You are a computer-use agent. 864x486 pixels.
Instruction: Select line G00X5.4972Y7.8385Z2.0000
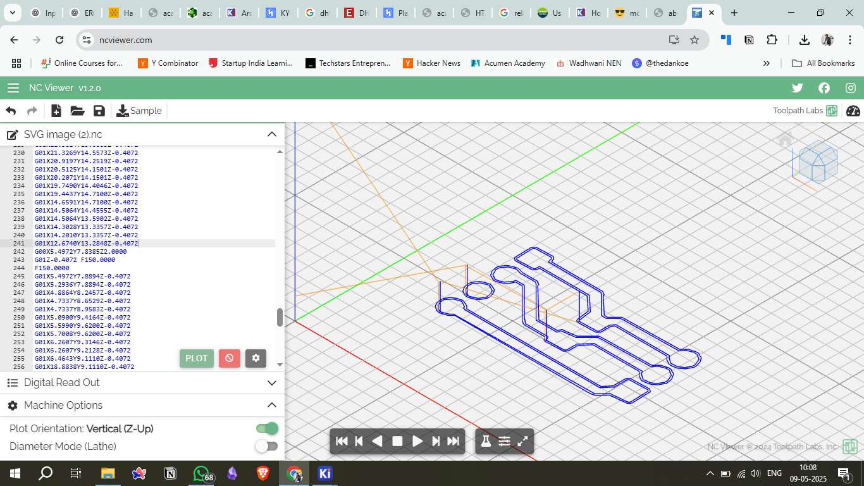80,251
